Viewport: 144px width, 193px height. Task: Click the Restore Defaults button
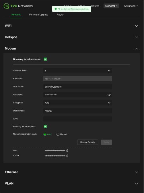(88, 142)
